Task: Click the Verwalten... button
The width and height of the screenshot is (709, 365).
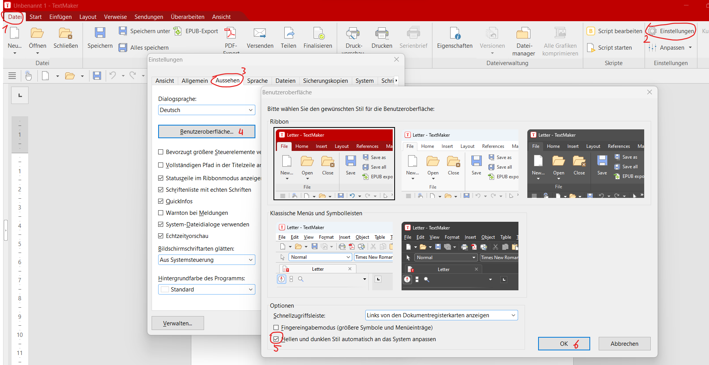Action: 178,323
